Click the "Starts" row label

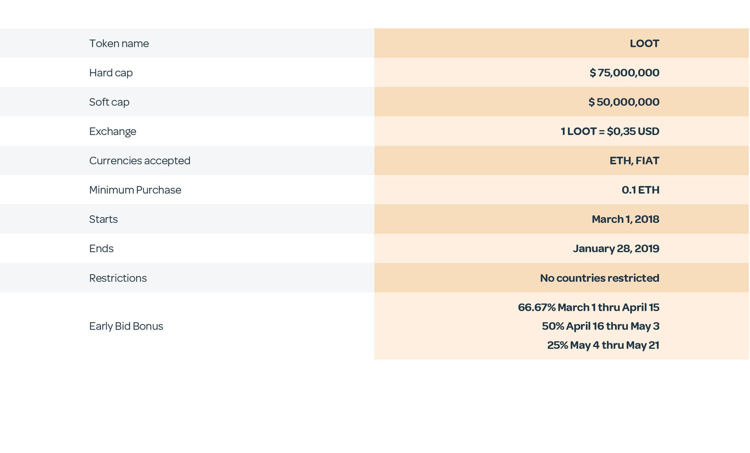pos(103,219)
